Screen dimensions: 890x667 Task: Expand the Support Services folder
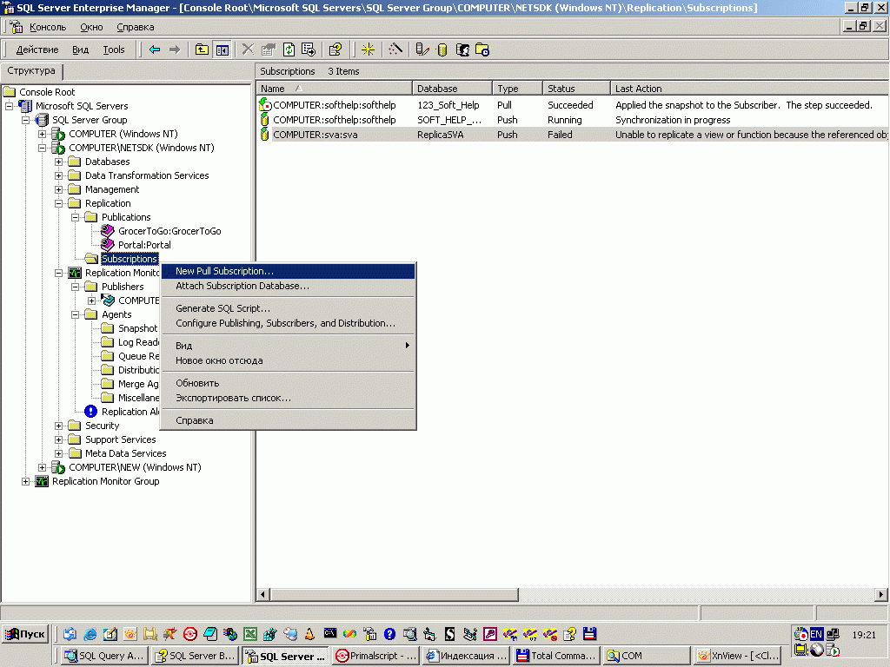pyautogui.click(x=58, y=439)
